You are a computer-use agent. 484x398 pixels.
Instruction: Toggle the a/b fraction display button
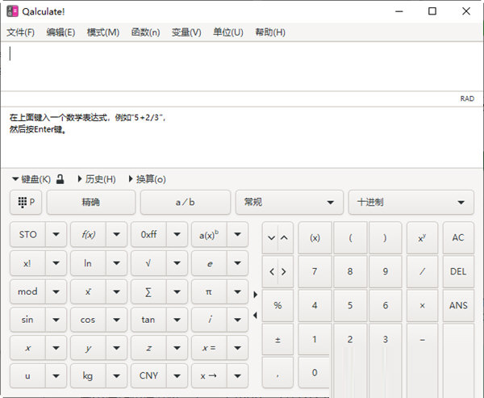[x=186, y=203]
